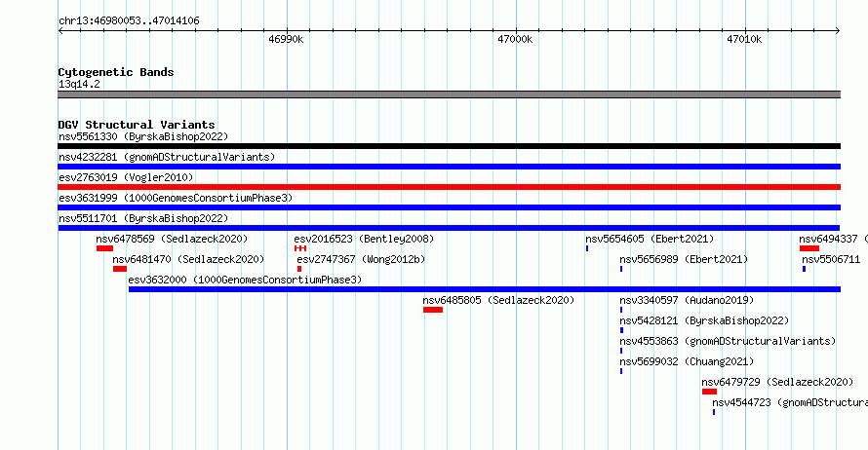This screenshot has height=450, width=868.
Task: Click the Cytogenetic Bands track title
Action: tap(116, 72)
